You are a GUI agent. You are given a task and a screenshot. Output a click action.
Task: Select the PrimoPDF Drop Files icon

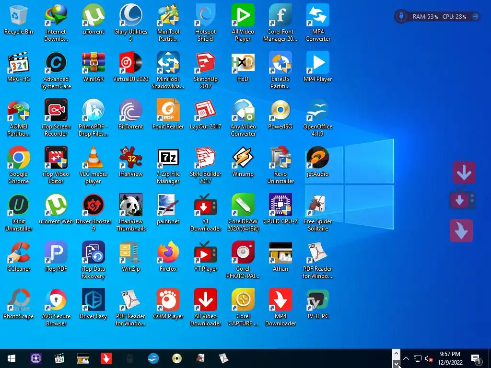point(94,118)
